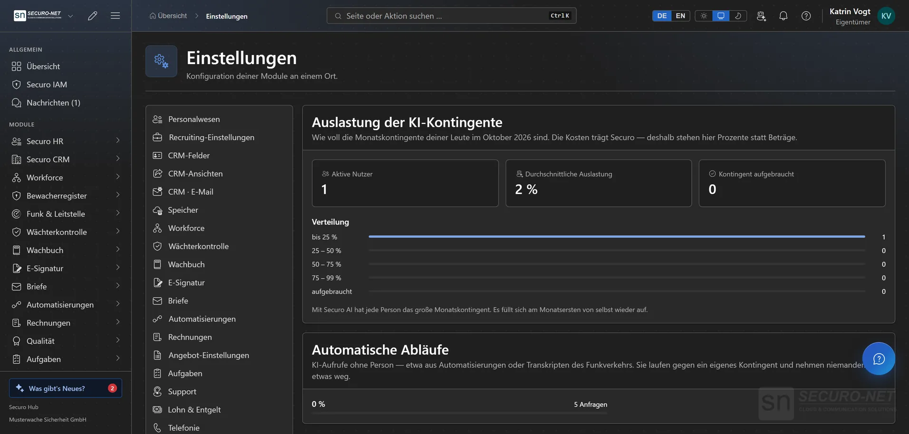Switch language to EN
Image resolution: width=909 pixels, height=434 pixels.
[680, 16]
